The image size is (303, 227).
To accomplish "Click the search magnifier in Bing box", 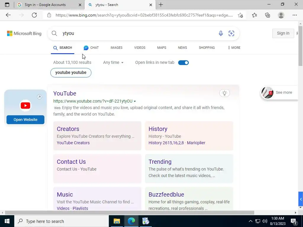I will (54, 33).
